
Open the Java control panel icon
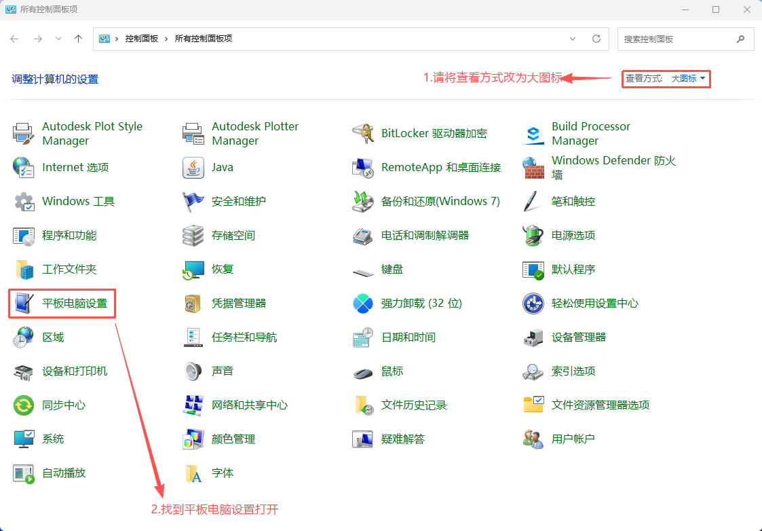pos(193,168)
